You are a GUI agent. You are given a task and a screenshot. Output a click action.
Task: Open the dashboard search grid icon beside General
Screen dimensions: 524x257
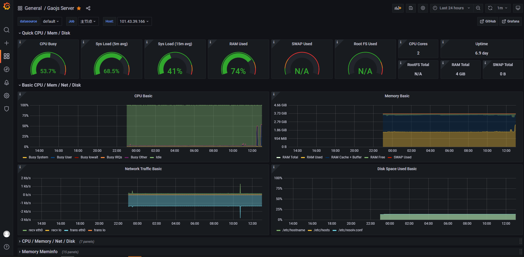click(x=20, y=8)
